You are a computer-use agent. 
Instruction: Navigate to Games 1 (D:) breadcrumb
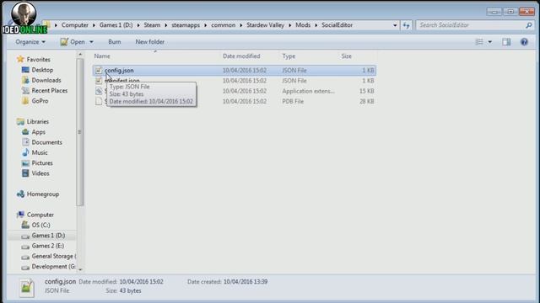coord(116,25)
